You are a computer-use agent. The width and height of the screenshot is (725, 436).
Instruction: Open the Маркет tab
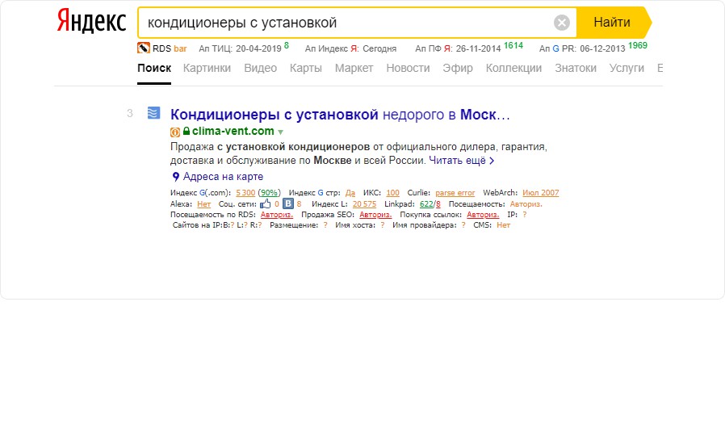click(x=354, y=68)
